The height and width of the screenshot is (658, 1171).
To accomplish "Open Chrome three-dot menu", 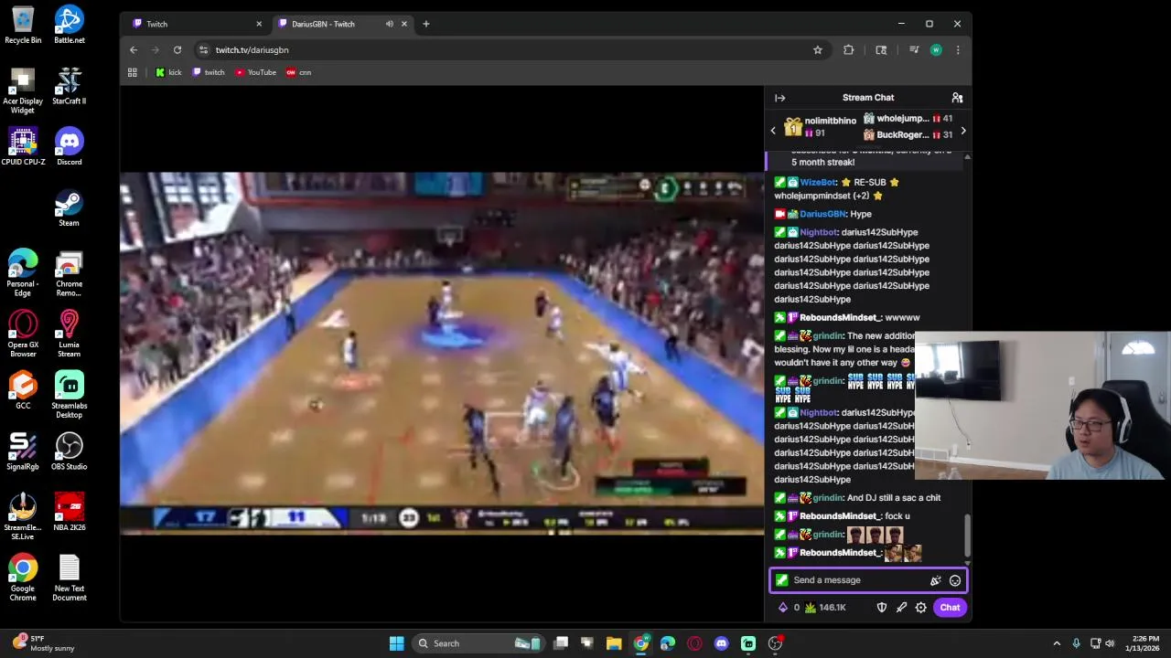I will click(x=958, y=50).
